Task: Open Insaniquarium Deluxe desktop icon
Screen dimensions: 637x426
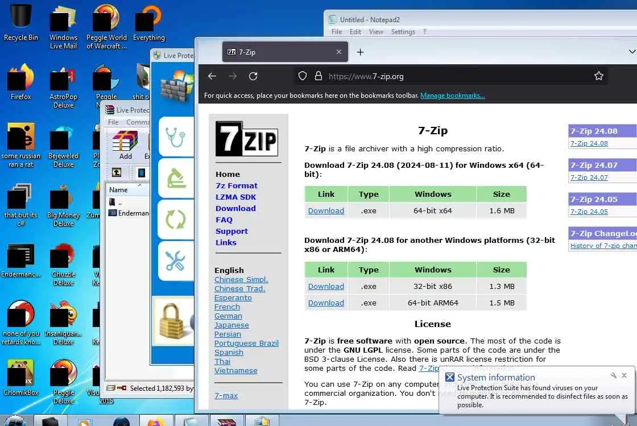Action: 63,323
